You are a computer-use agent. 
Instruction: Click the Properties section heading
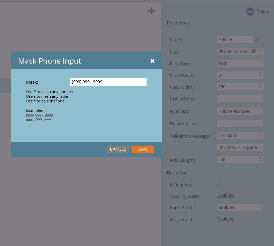tap(178, 23)
